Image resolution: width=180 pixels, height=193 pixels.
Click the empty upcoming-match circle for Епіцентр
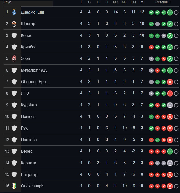(x=176, y=175)
